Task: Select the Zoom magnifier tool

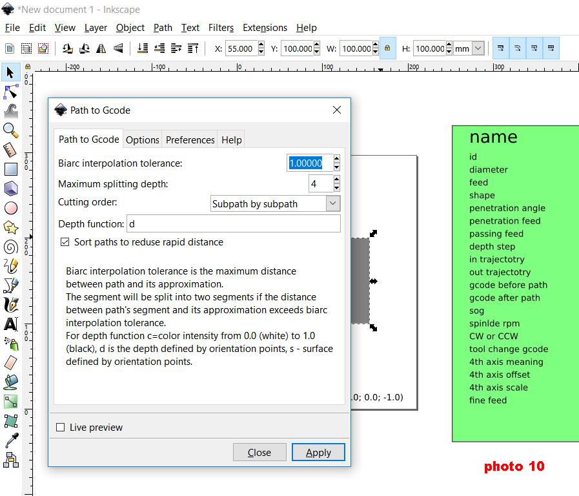Action: click(x=11, y=130)
